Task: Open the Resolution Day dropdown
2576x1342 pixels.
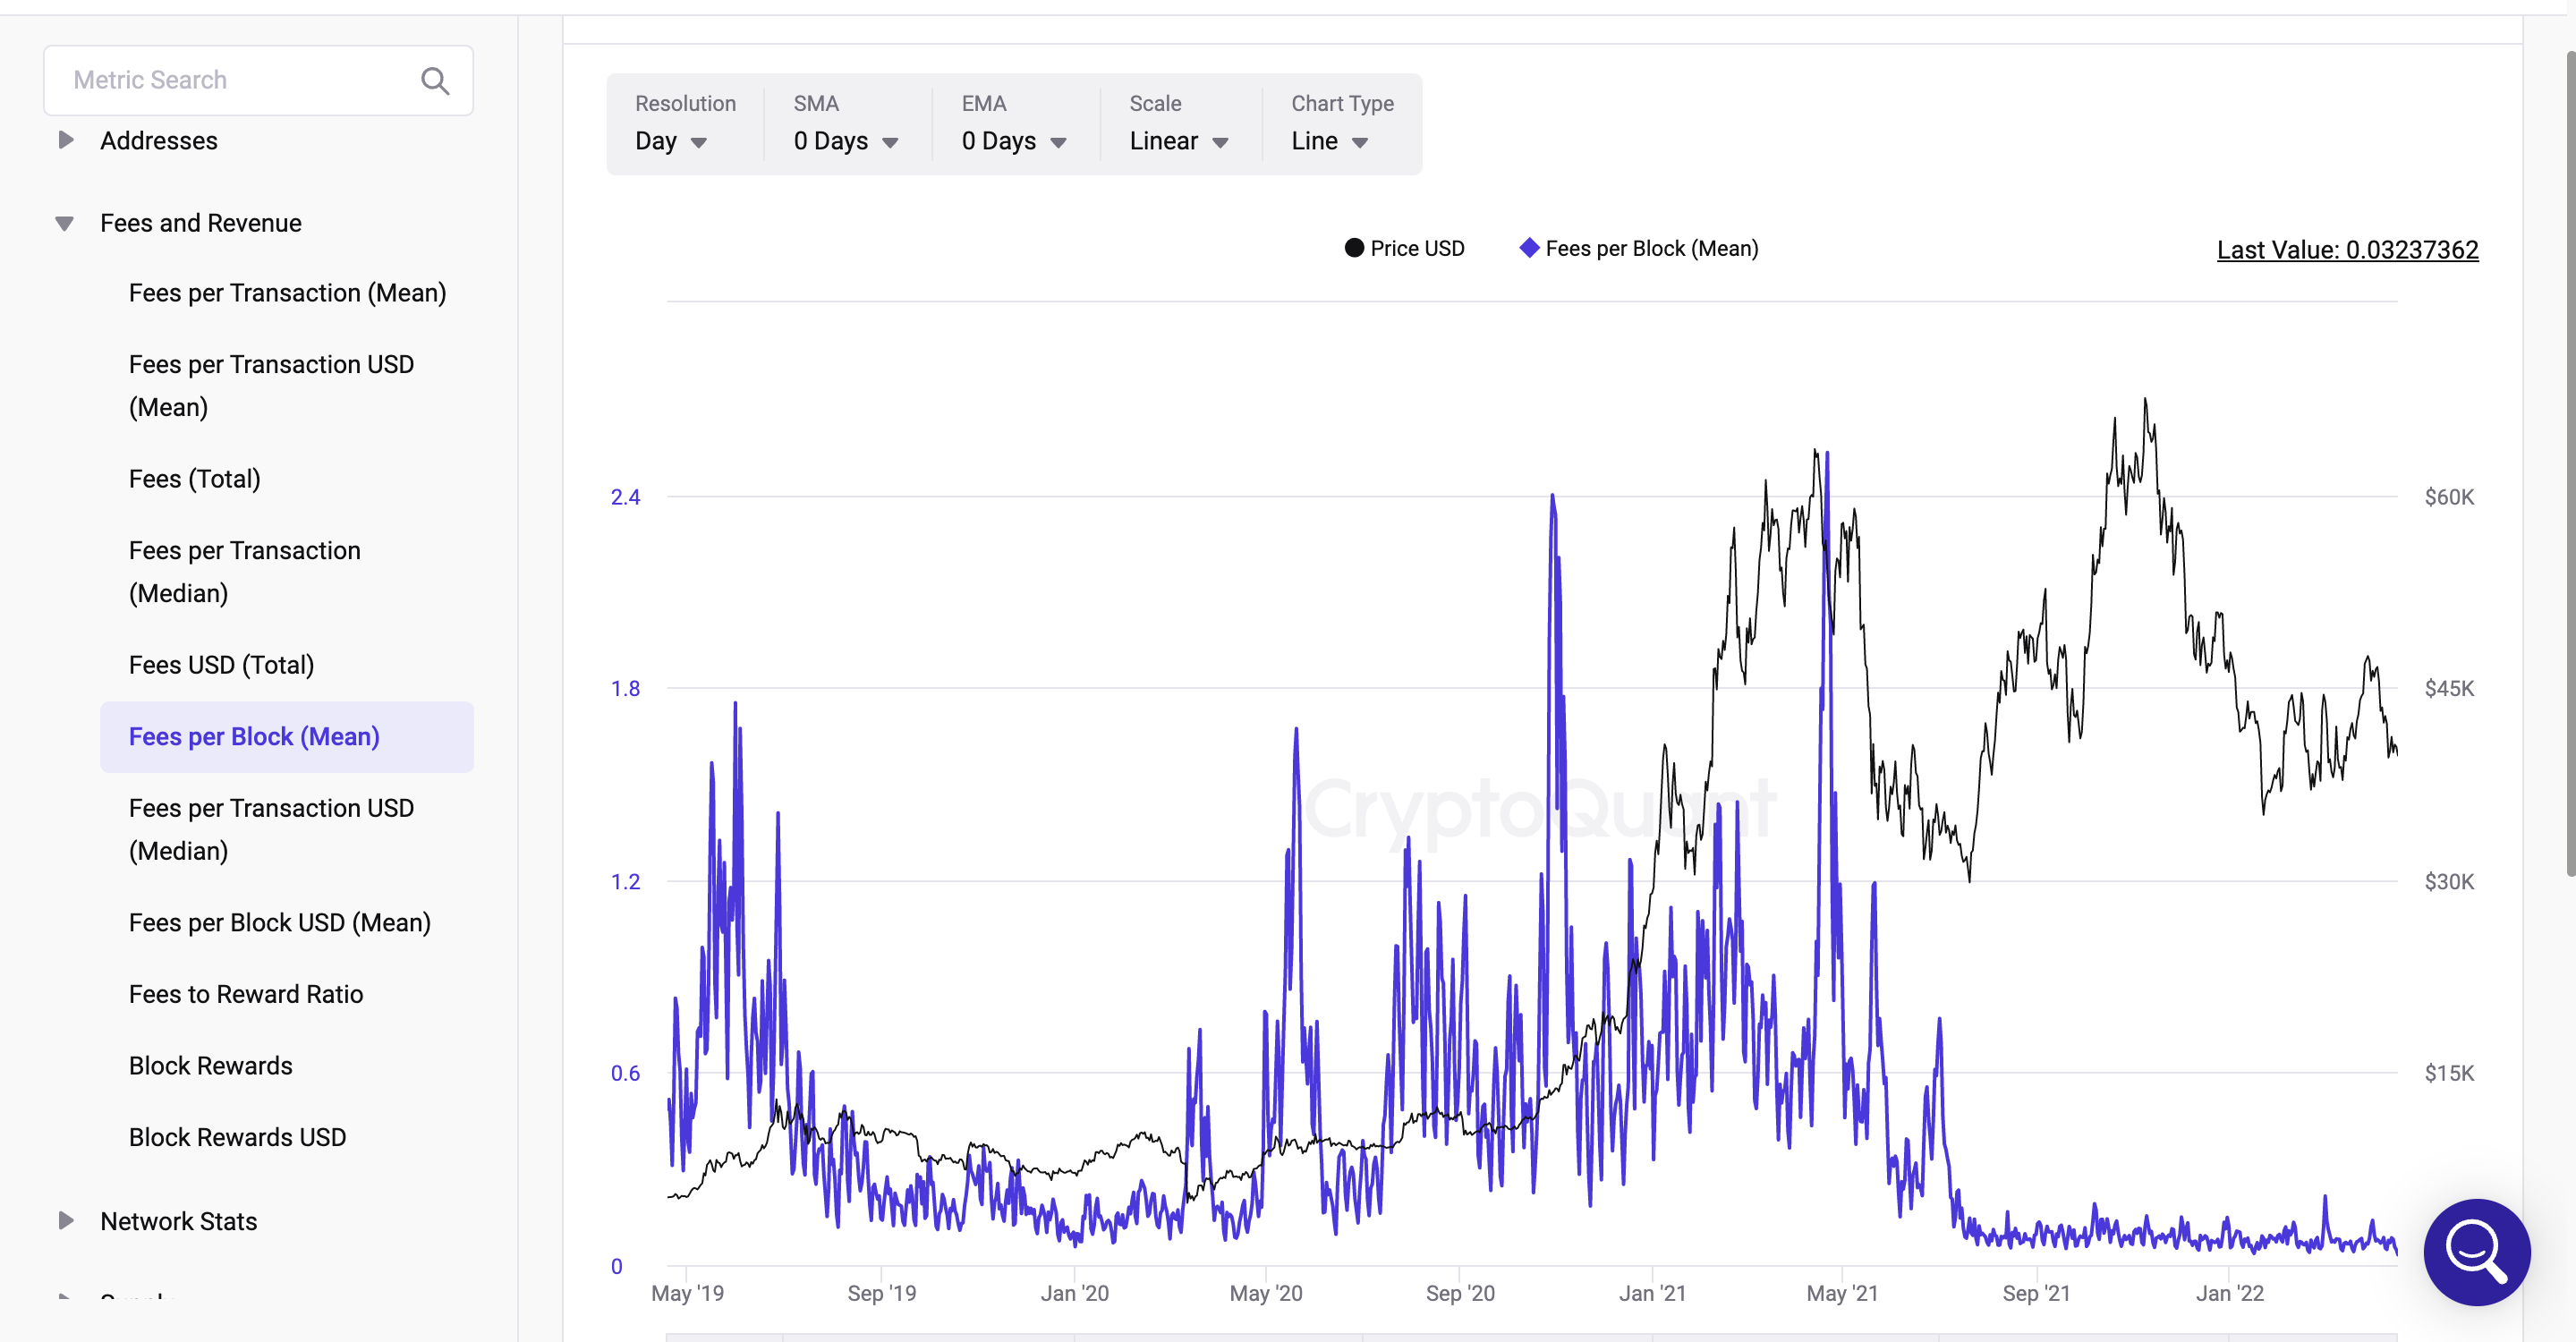Action: coord(671,141)
